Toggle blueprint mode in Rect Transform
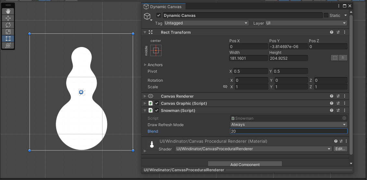 click(335, 58)
